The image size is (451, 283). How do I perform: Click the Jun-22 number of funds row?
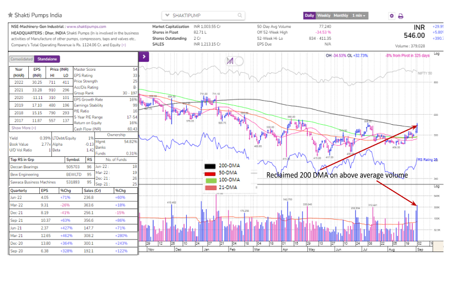point(116,167)
